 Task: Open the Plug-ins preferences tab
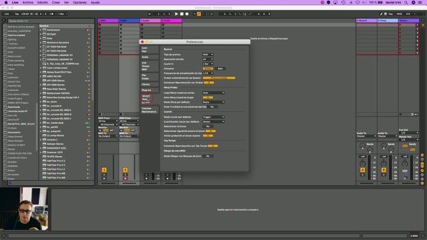point(149,90)
